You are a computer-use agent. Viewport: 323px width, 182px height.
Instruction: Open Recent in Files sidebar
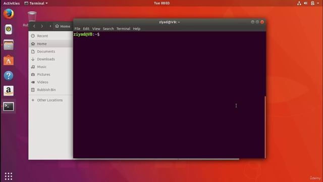point(50,36)
